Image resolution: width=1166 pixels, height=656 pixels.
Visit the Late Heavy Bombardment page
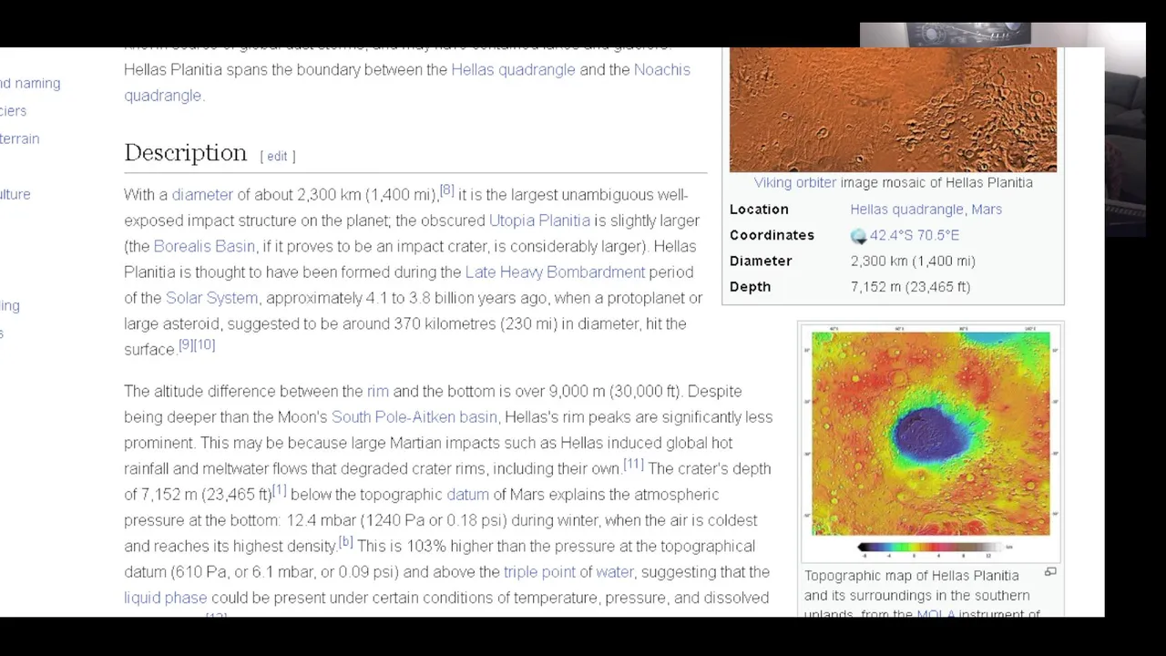pos(555,272)
